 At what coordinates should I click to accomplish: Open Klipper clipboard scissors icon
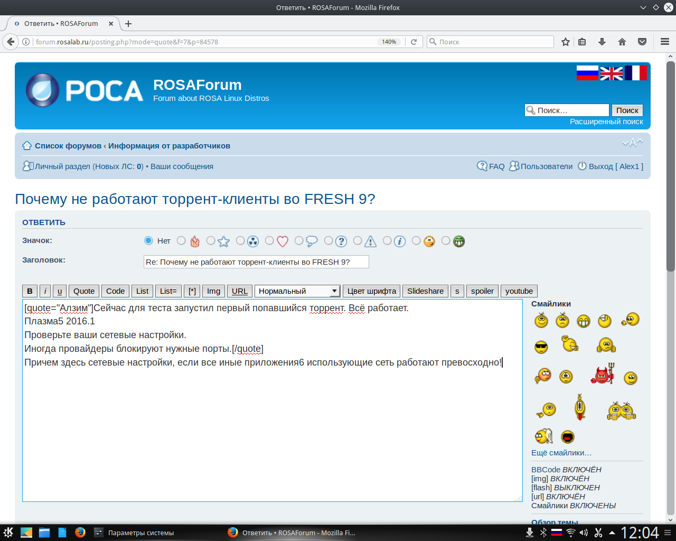[598, 533]
